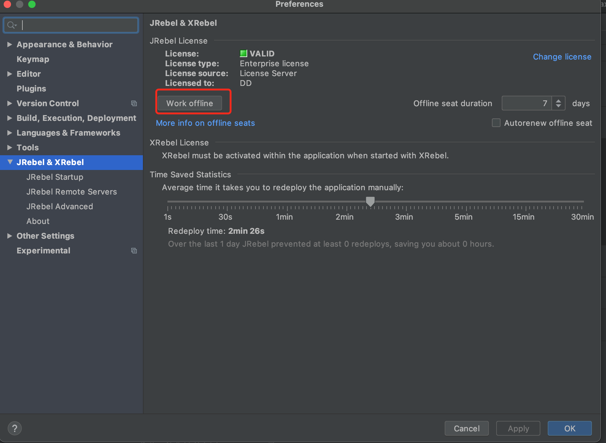Open JRebel Advanced settings
The width and height of the screenshot is (606, 443).
pos(60,206)
